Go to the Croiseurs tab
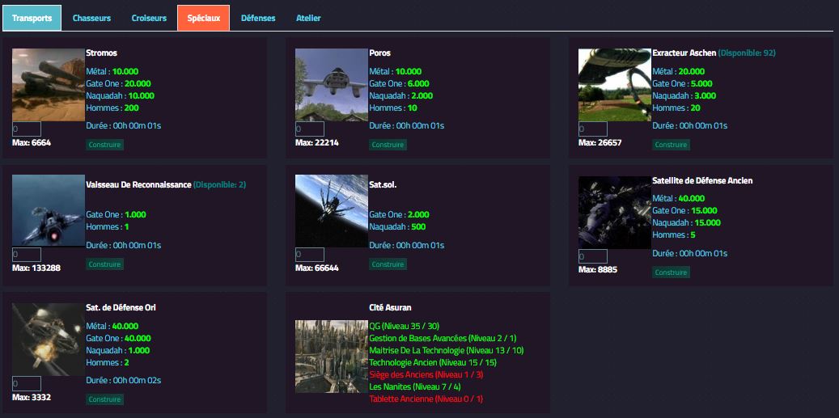 [x=149, y=18]
